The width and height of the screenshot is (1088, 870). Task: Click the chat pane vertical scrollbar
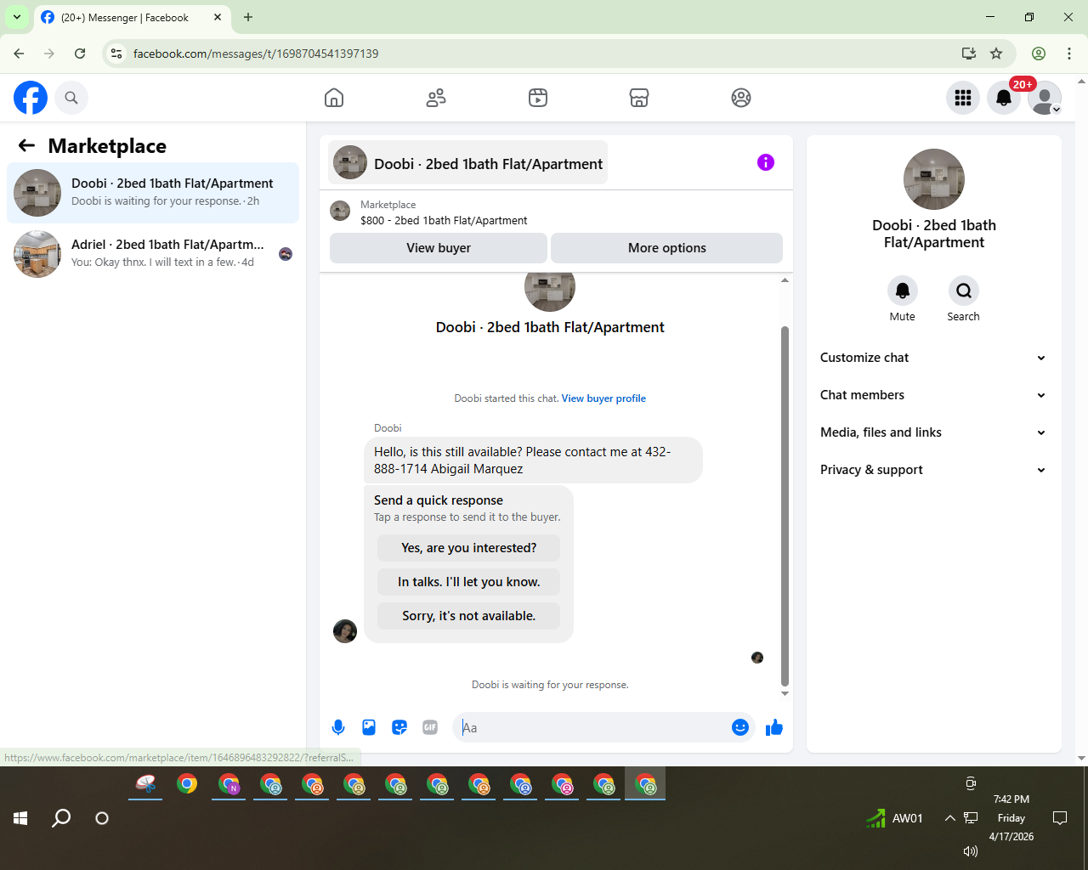[x=785, y=506]
